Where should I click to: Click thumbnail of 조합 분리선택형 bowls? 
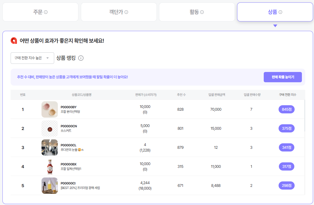tap(50, 109)
